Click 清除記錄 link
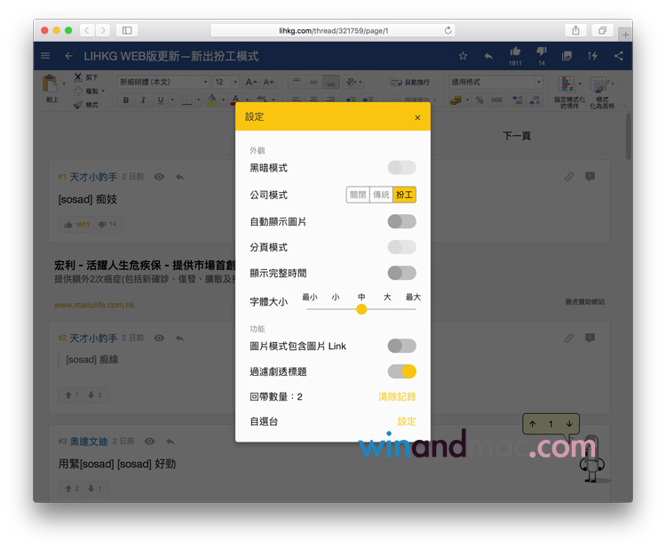This screenshot has height=550, width=666. 397,396
